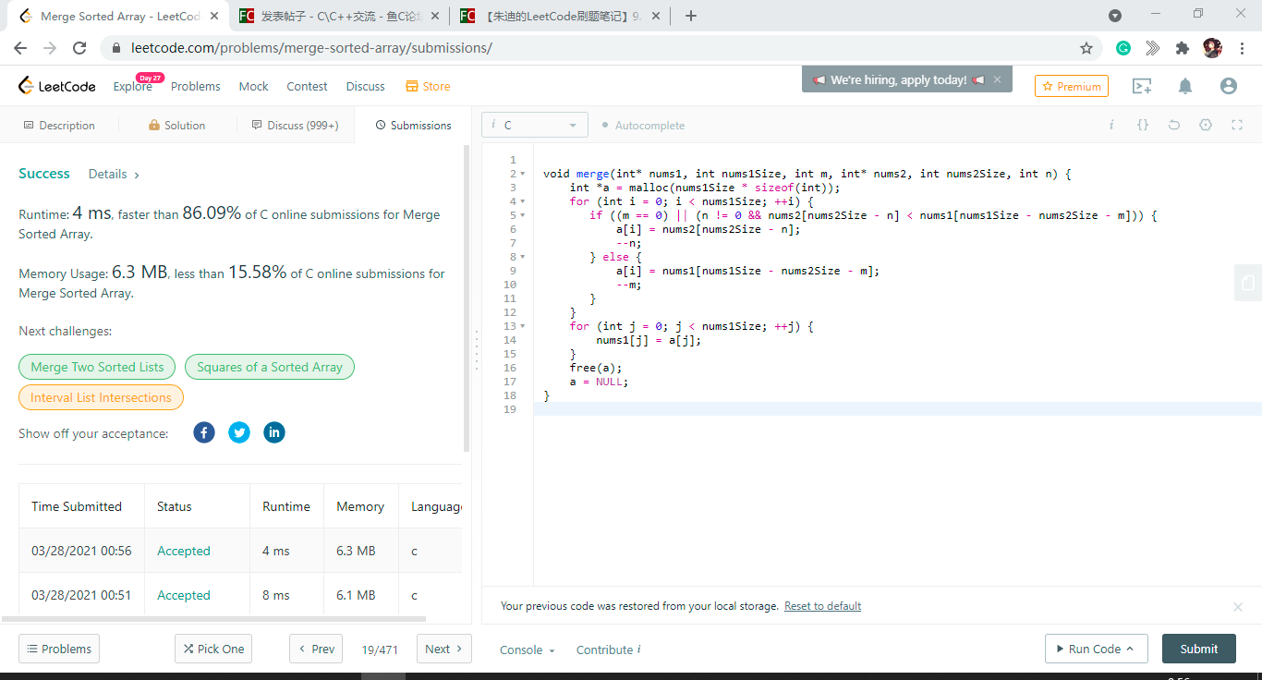Open the Problems nav menu item
Viewport: 1262px width, 680px height.
[196, 86]
